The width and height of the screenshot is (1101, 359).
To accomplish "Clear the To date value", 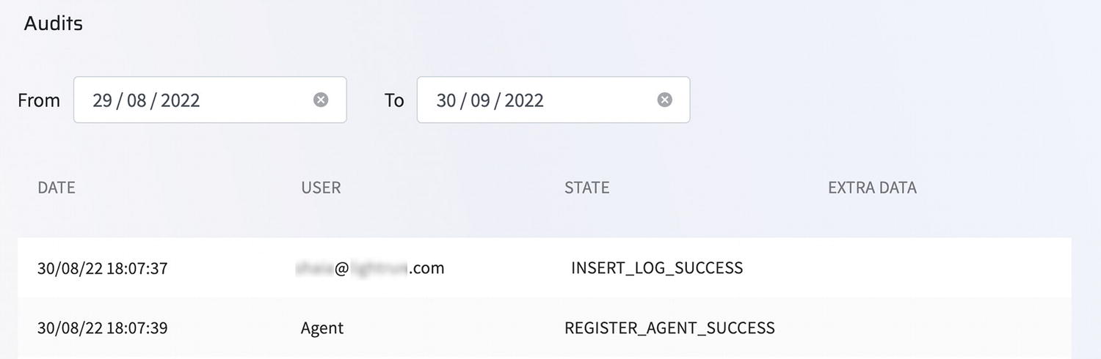I will pyautogui.click(x=664, y=100).
